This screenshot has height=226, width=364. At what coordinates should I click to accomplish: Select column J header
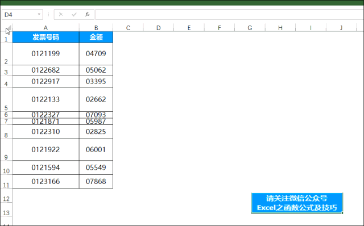click(x=341, y=28)
